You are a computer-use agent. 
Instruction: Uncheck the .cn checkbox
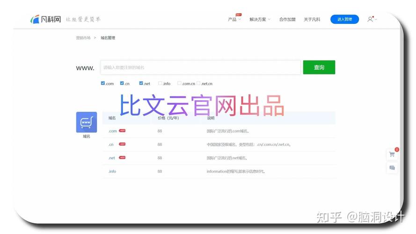tap(122, 83)
